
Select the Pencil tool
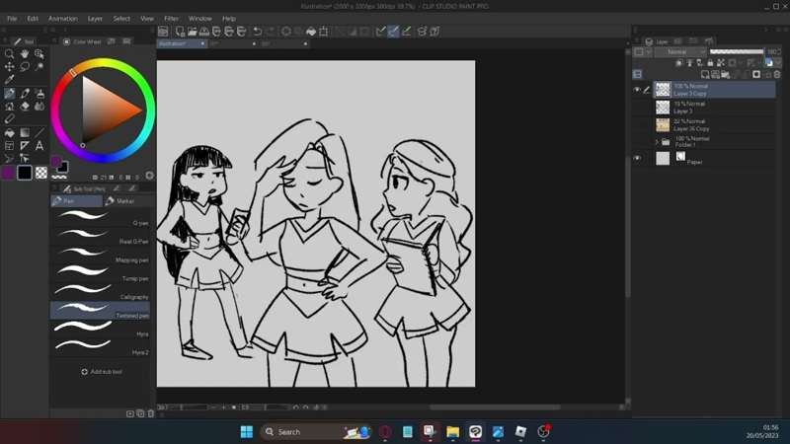click(24, 93)
